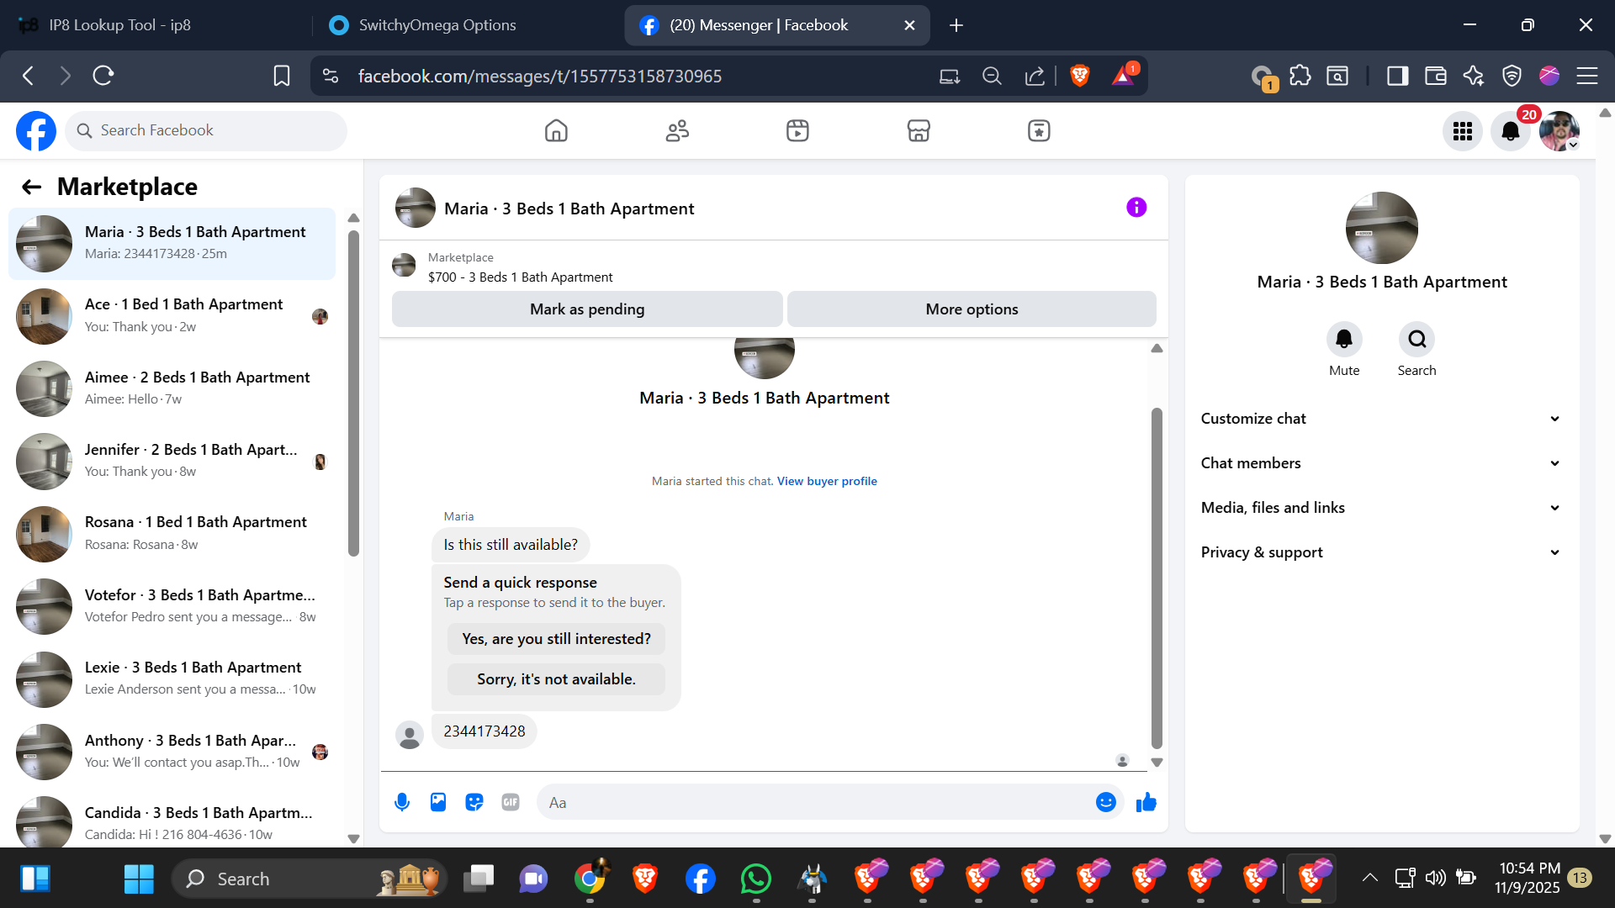Search in conversation using the magnifier icon
This screenshot has width=1615, height=908.
click(x=1417, y=339)
